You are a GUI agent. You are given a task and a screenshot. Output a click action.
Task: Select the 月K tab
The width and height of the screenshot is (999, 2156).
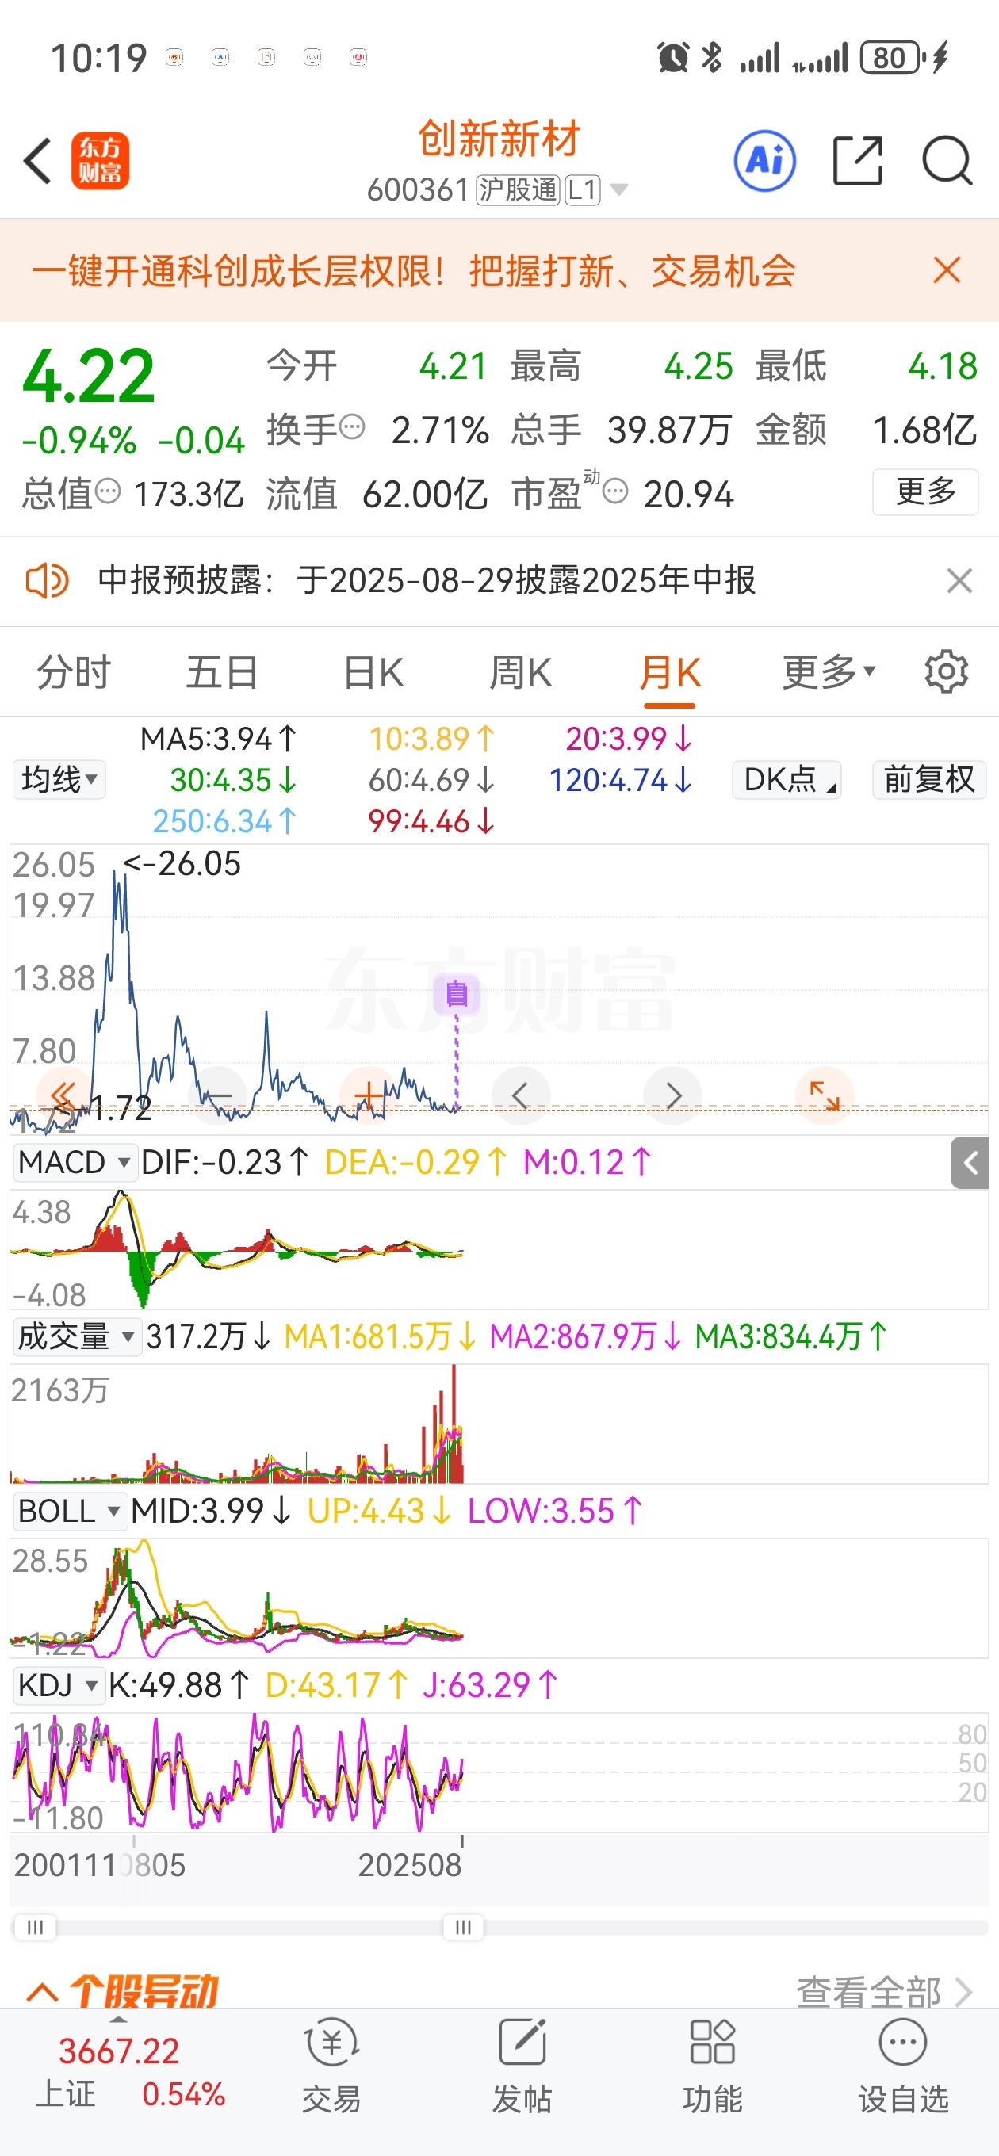click(670, 672)
